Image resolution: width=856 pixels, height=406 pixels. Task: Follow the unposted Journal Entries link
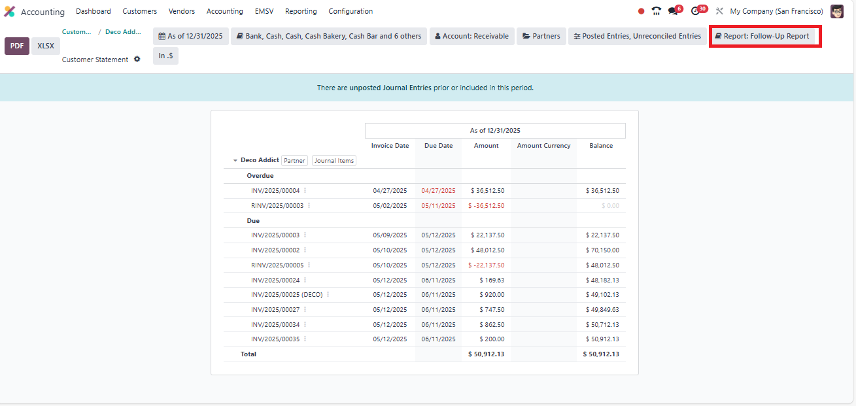[x=390, y=88]
